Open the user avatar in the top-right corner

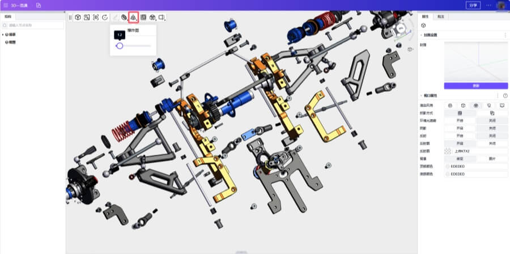pyautogui.click(x=500, y=6)
